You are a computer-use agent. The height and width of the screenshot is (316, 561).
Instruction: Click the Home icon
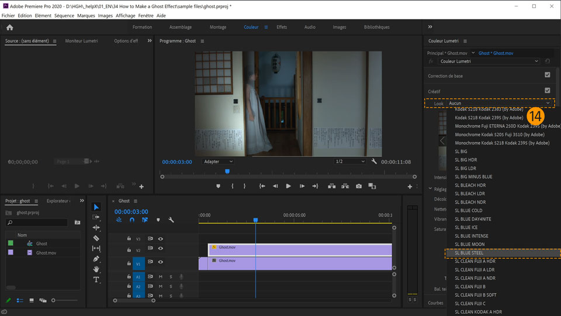click(9, 27)
